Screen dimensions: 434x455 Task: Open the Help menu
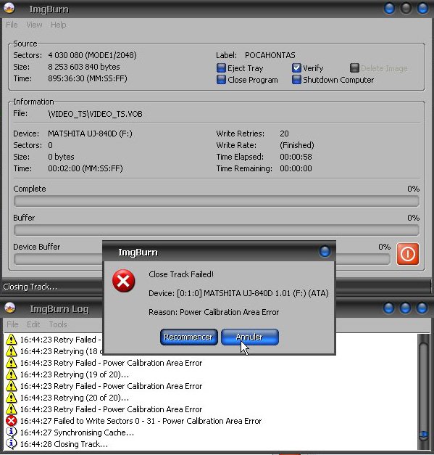(x=59, y=25)
